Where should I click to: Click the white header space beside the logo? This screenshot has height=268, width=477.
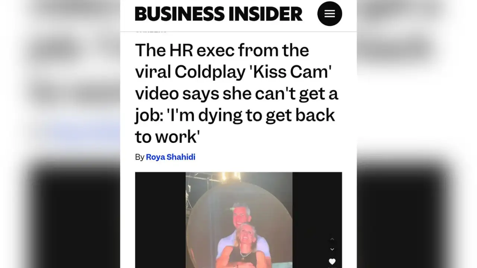point(310,14)
